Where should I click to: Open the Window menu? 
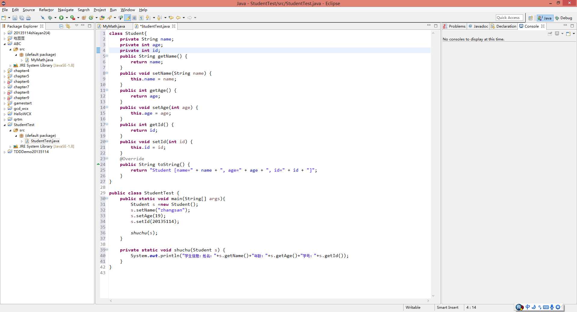pyautogui.click(x=128, y=10)
